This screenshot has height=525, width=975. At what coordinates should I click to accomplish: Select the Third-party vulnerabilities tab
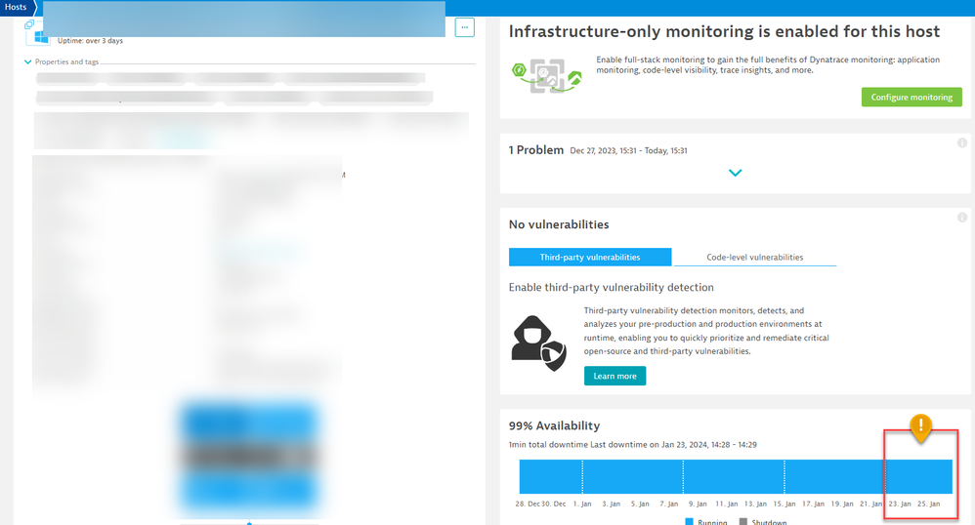pyautogui.click(x=590, y=257)
